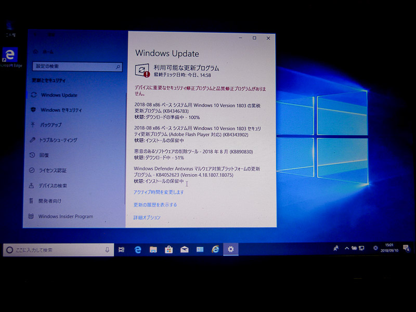Click the network icon in system tray
The image size is (416, 312).
[x=361, y=249]
